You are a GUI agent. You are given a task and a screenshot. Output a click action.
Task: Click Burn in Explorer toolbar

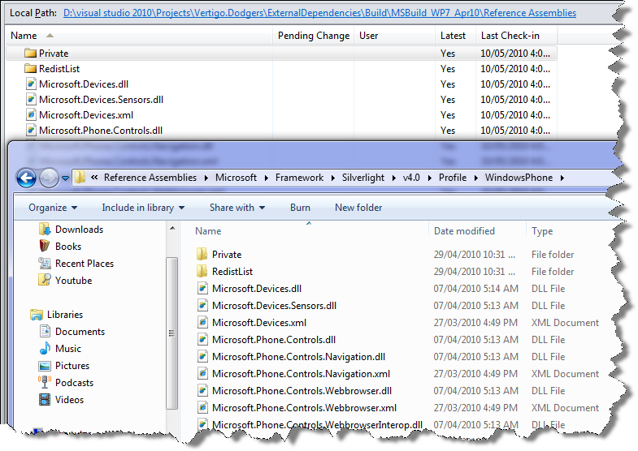pos(300,208)
